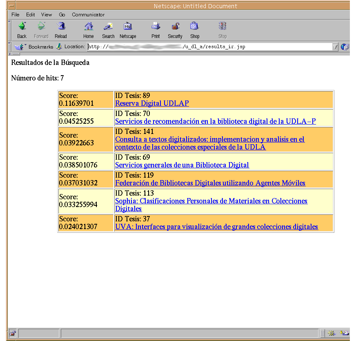Click the Back navigation button
356x341 pixels.
[x=22, y=30]
